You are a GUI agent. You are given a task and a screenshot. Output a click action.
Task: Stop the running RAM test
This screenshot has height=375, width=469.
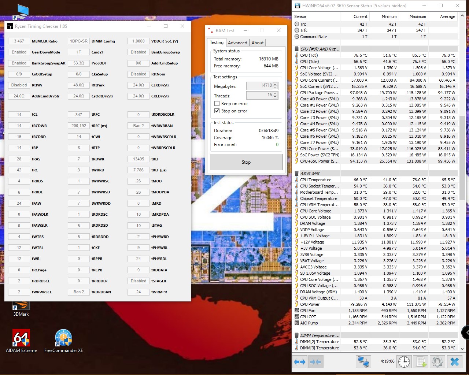tap(246, 162)
